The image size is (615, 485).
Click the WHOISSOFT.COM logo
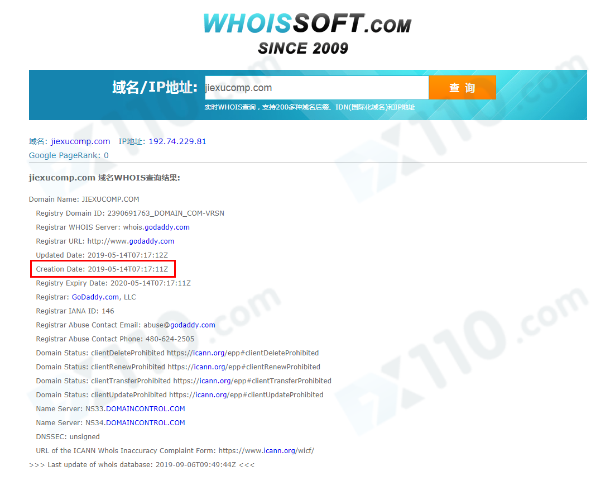[x=307, y=23]
